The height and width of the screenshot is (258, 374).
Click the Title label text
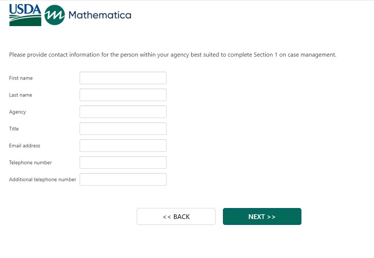pos(14,129)
